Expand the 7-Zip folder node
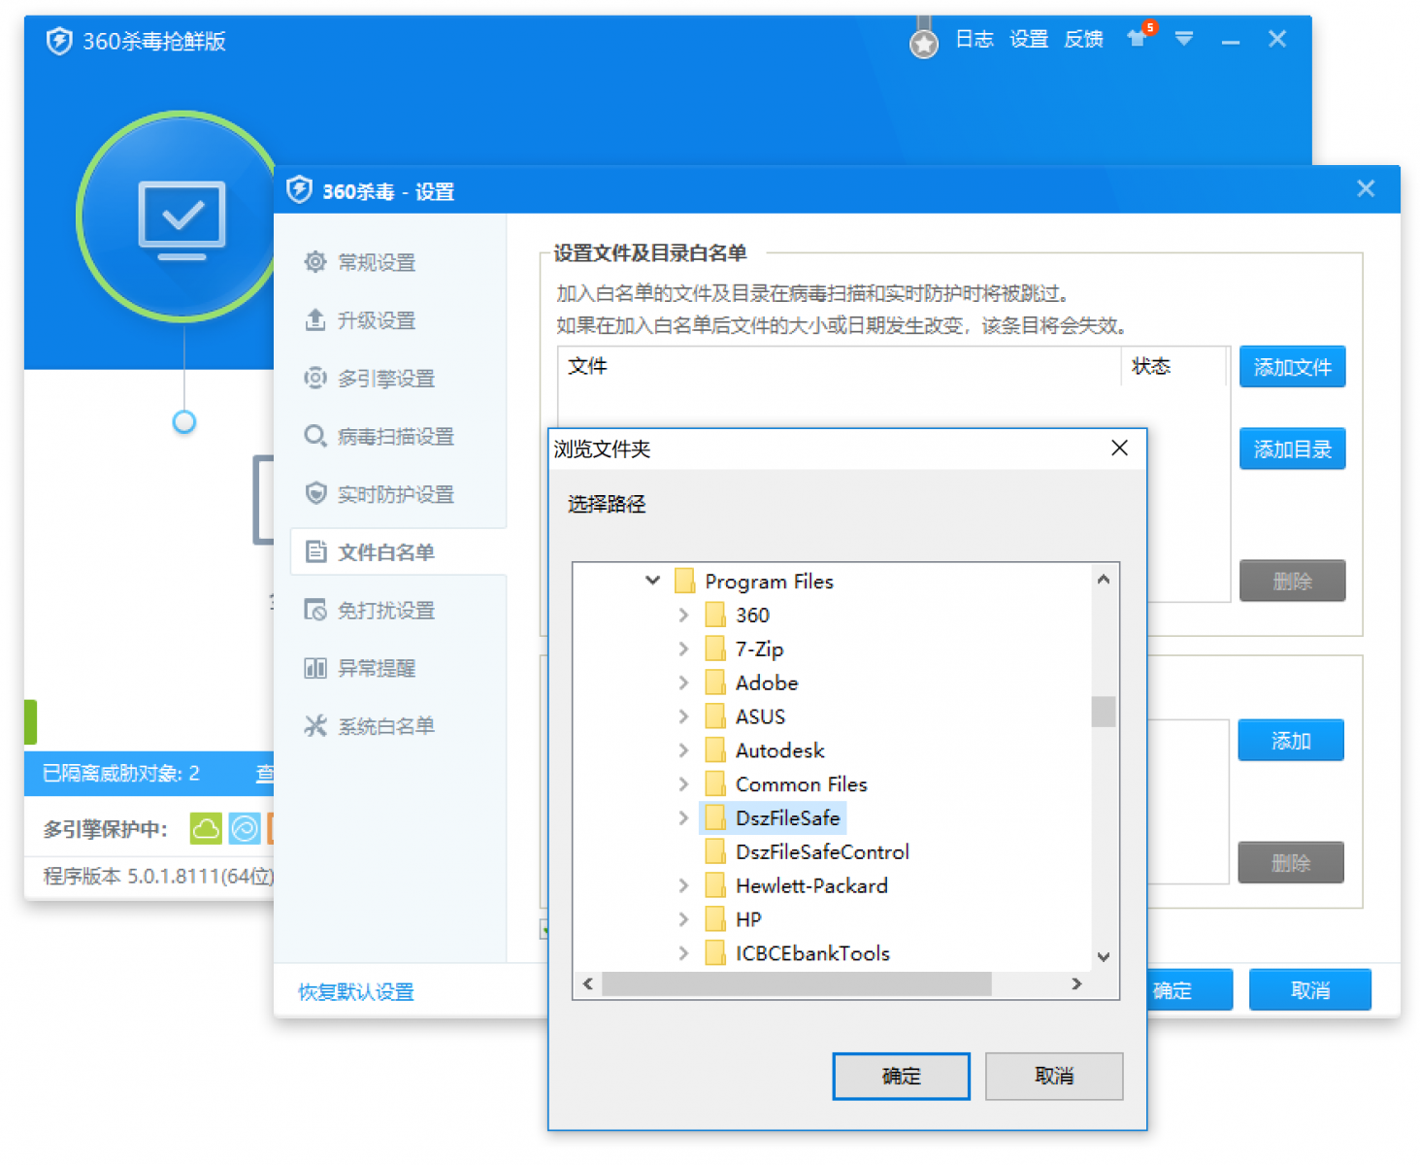Viewport: 1420px width, 1165px height. point(683,649)
